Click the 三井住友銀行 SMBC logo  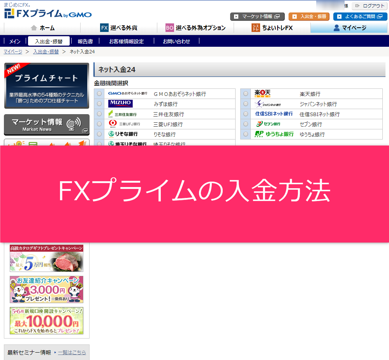(x=122, y=114)
